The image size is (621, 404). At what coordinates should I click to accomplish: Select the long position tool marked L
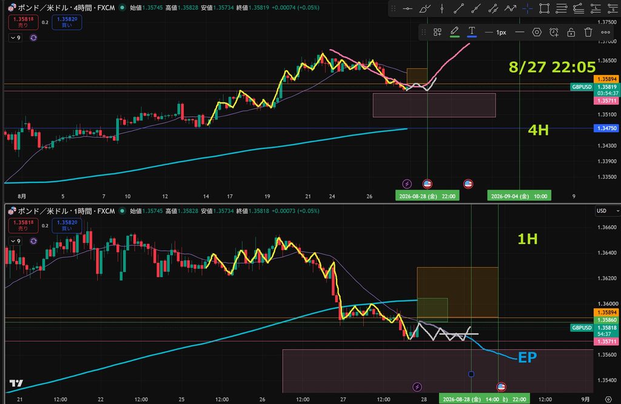[596, 8]
